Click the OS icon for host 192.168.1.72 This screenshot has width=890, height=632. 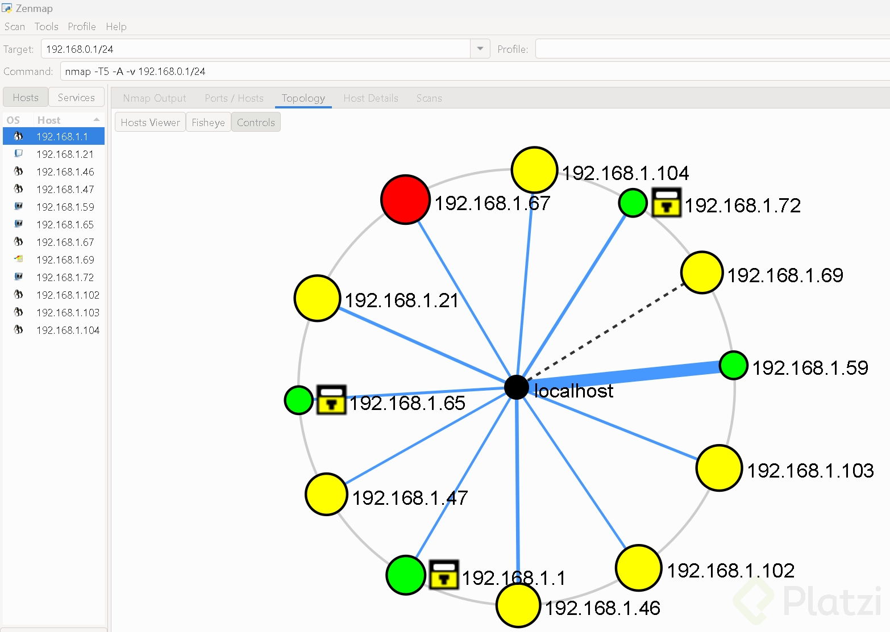pos(19,277)
